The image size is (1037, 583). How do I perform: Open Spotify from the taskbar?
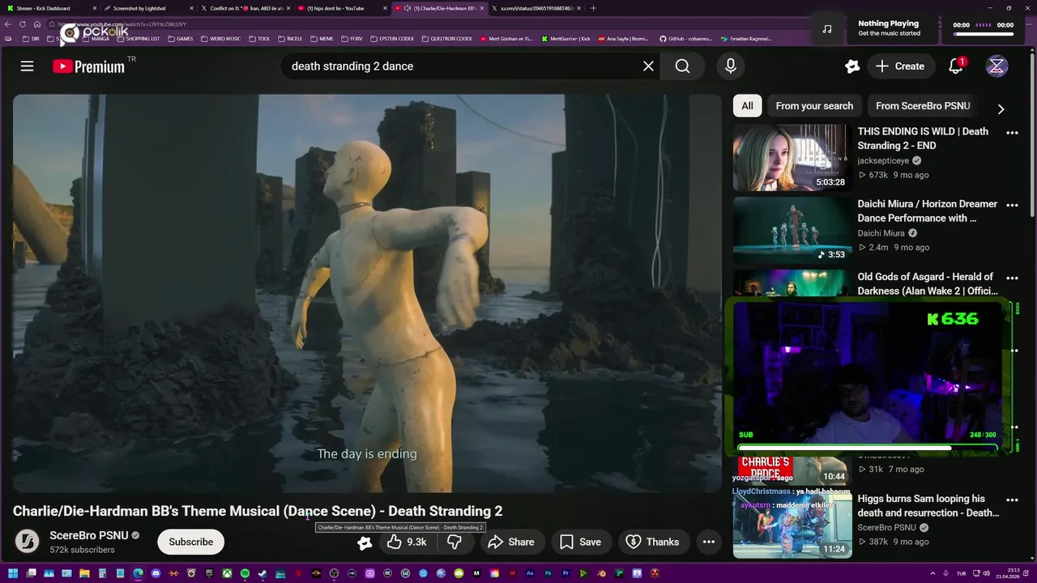(245, 573)
